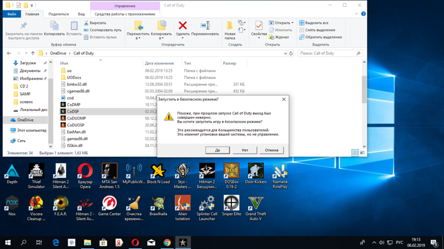The height and width of the screenshot is (249, 444).
Task: Close the safe mode dialog with X
Action: tap(284, 99)
